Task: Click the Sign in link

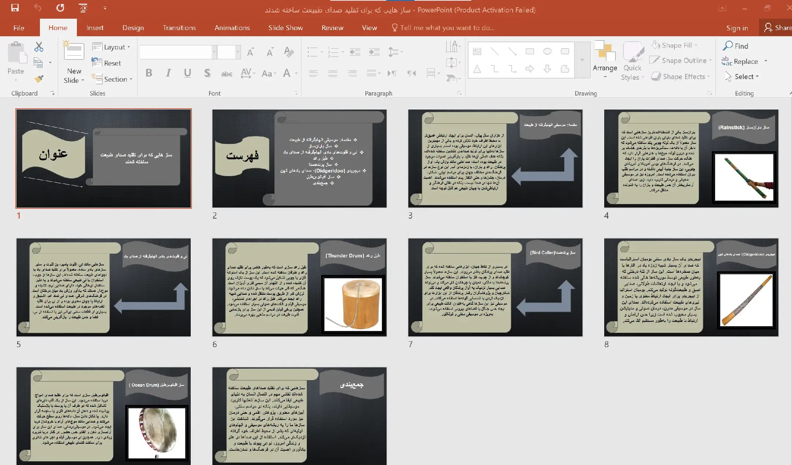Action: pos(737,28)
